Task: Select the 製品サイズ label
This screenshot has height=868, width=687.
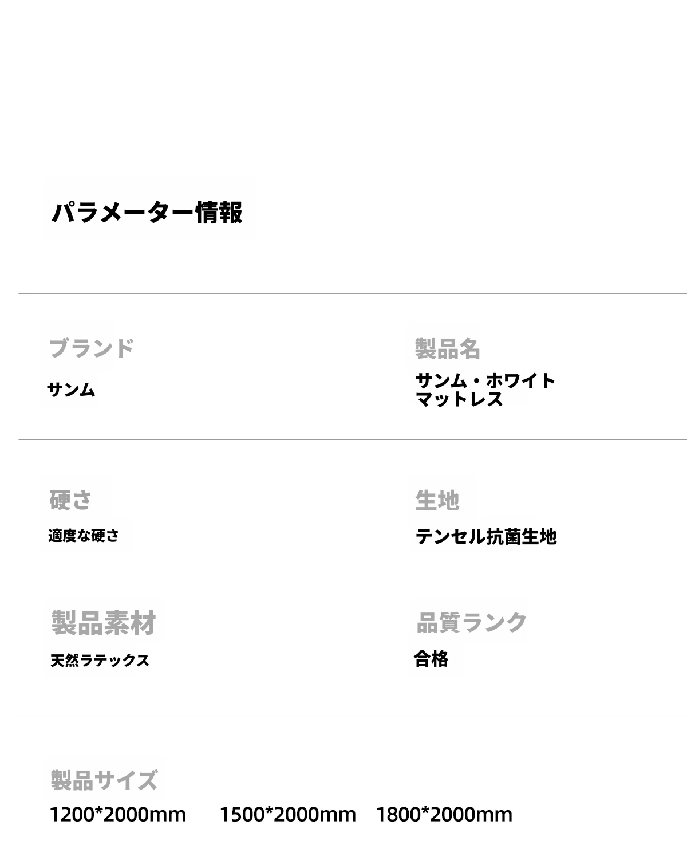Action: click(104, 780)
